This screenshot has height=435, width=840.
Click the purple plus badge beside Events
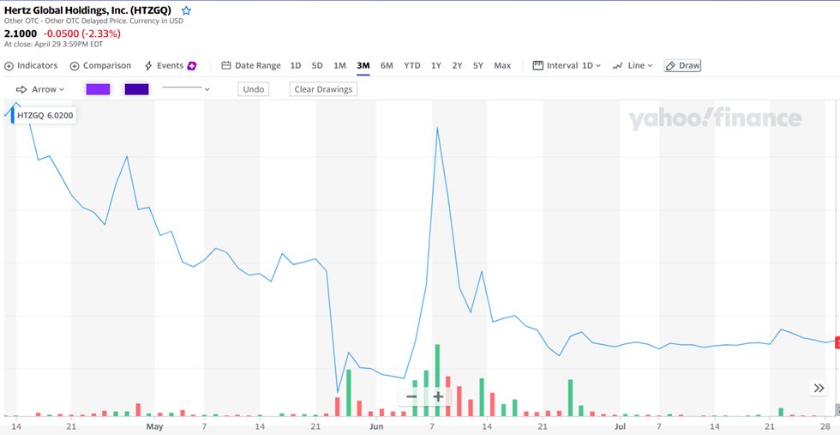point(192,66)
